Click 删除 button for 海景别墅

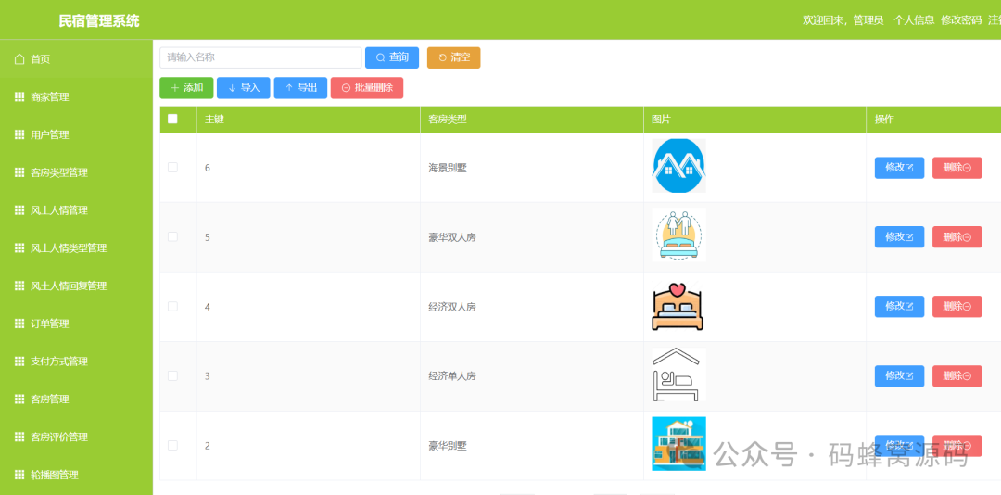(x=957, y=168)
